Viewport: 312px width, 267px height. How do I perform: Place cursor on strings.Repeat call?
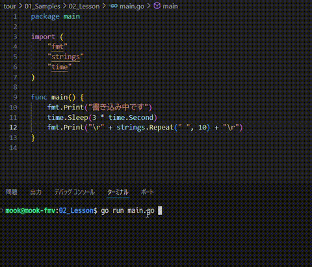click(145, 128)
